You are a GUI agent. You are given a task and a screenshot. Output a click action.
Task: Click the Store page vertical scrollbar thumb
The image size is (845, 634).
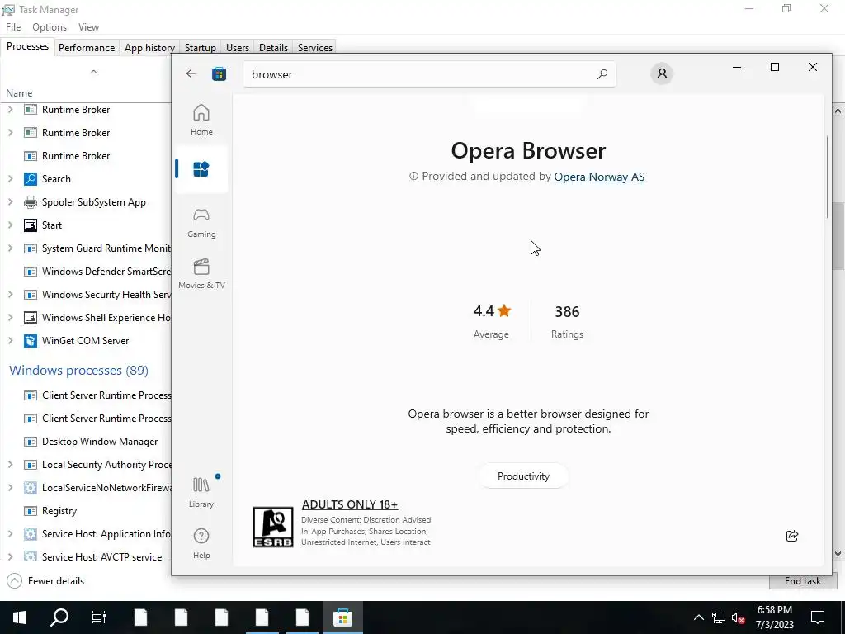tap(828, 177)
